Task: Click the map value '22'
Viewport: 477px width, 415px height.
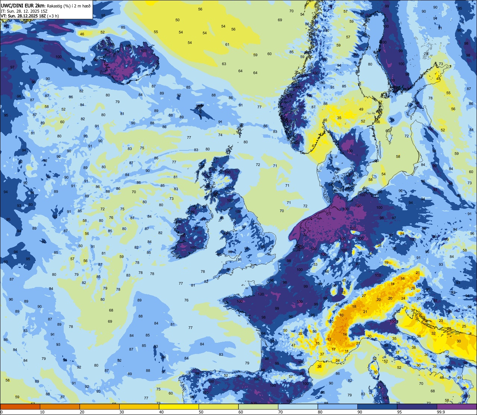Action: pos(300,333)
